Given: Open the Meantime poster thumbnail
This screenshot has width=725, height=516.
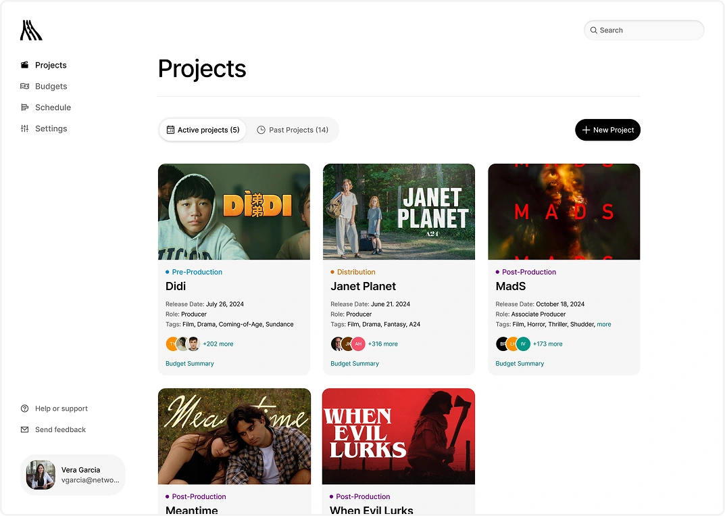Looking at the screenshot, I should point(234,436).
